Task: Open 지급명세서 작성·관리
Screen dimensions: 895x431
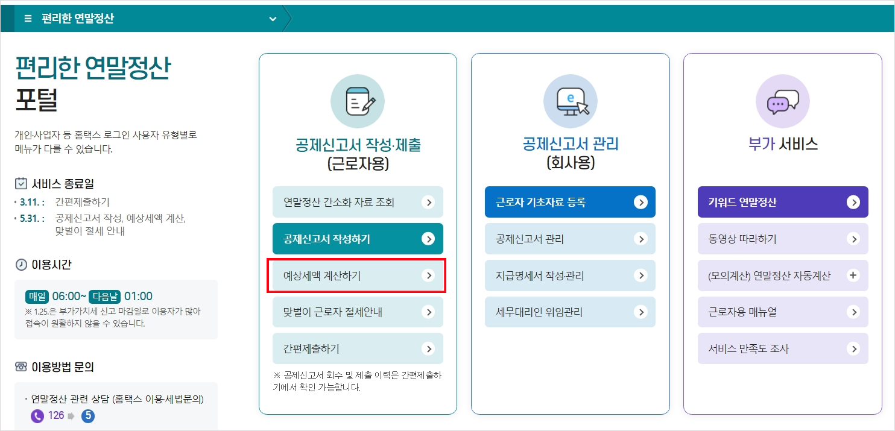Action: pyautogui.click(x=570, y=275)
